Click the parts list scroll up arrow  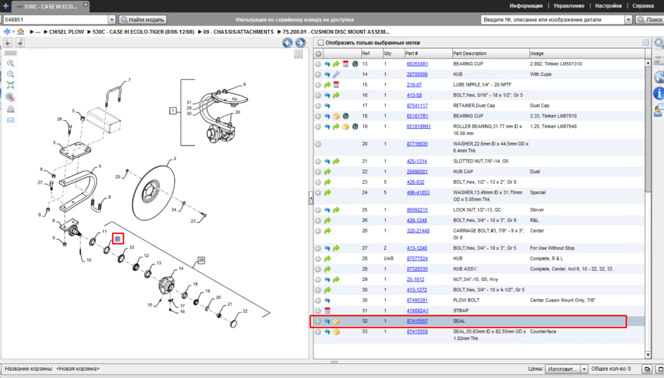click(x=648, y=62)
